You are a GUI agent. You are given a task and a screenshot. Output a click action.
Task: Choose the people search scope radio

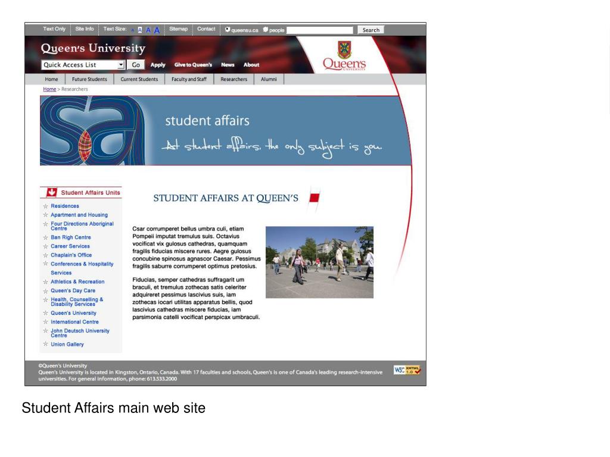point(265,30)
